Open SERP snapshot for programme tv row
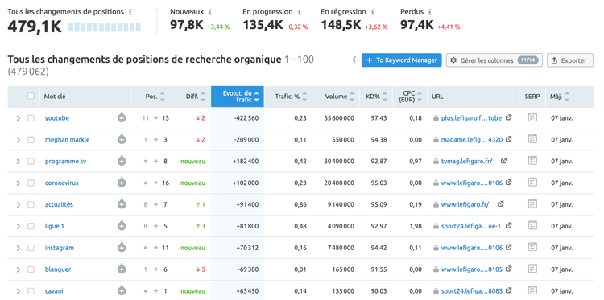 coord(532,160)
